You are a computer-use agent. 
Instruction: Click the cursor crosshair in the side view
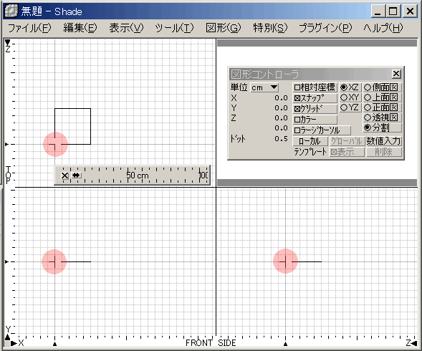tap(286, 261)
